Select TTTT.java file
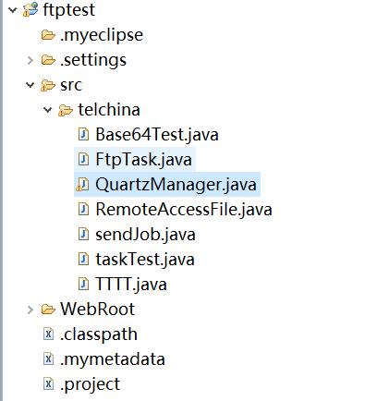389x401 pixels. (x=131, y=285)
